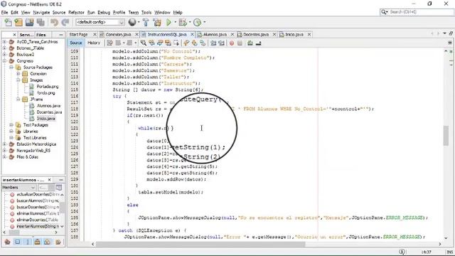Click the Debug Project toolbar icon
The image size is (455, 256).
pos(183,22)
